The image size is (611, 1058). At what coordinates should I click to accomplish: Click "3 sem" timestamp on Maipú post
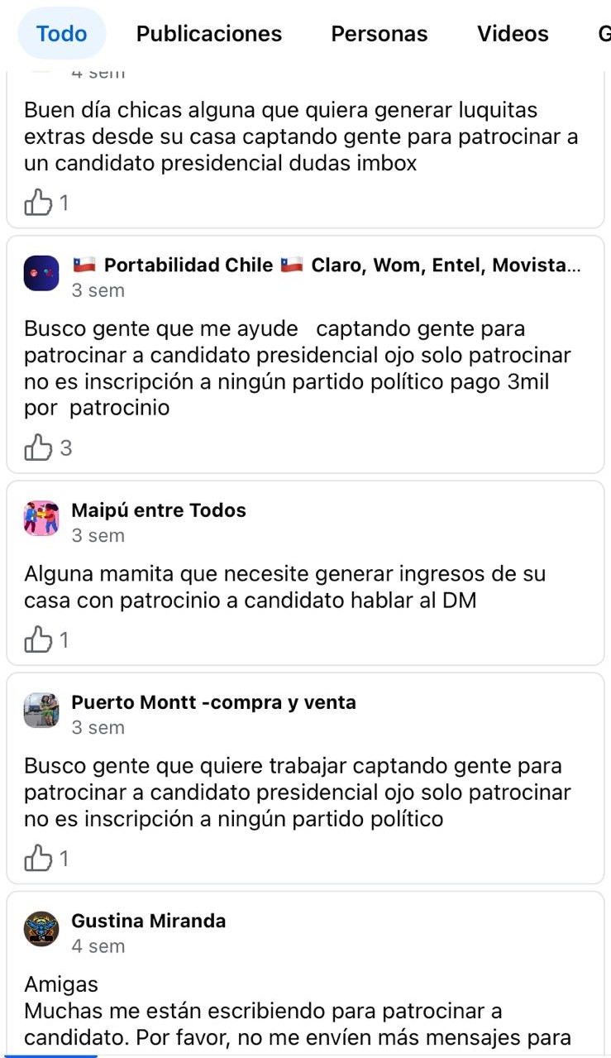98,535
